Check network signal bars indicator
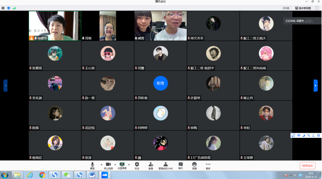Viewport: 322px width, 179px height. pos(14,8)
